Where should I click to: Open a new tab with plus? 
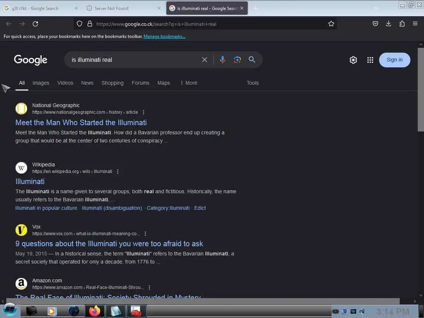tap(255, 8)
